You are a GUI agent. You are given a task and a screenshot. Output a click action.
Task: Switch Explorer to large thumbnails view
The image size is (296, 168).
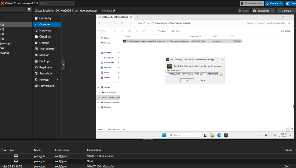point(292,129)
